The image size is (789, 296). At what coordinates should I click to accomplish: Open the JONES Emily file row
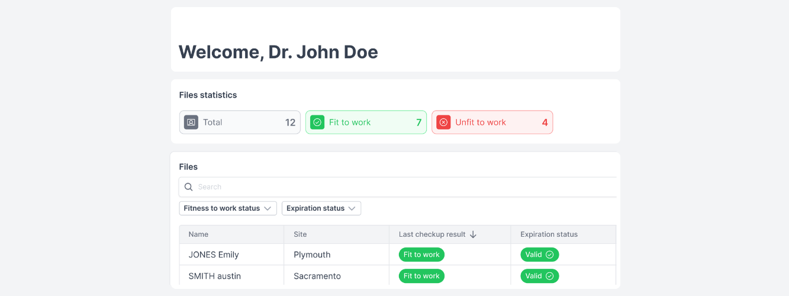(214, 255)
